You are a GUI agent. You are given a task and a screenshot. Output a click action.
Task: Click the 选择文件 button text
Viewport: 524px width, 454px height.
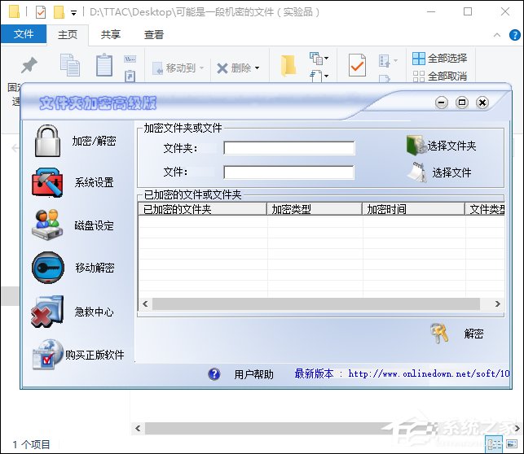(x=451, y=172)
